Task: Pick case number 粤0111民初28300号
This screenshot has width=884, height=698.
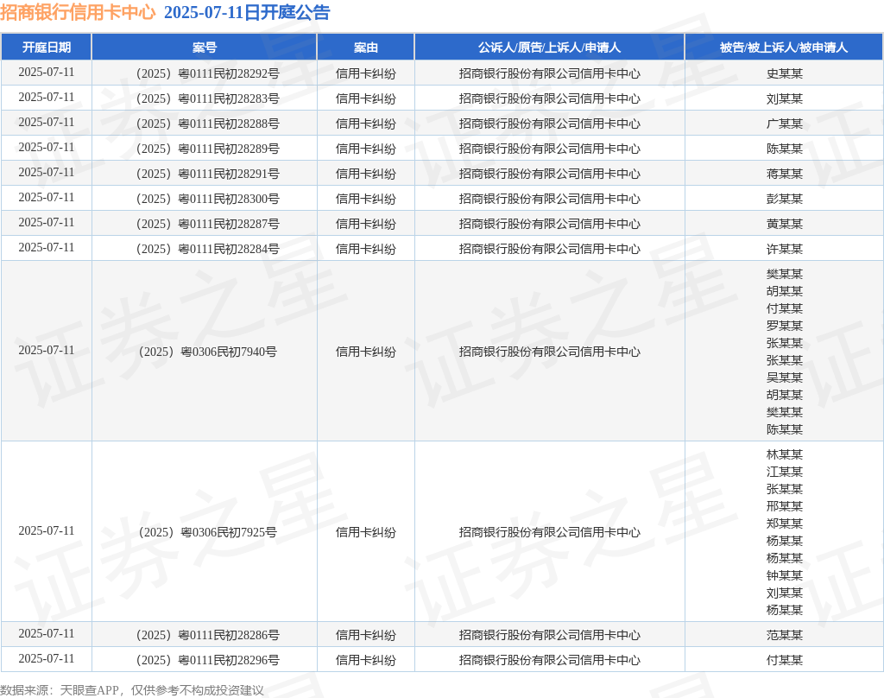Action: 228,199
